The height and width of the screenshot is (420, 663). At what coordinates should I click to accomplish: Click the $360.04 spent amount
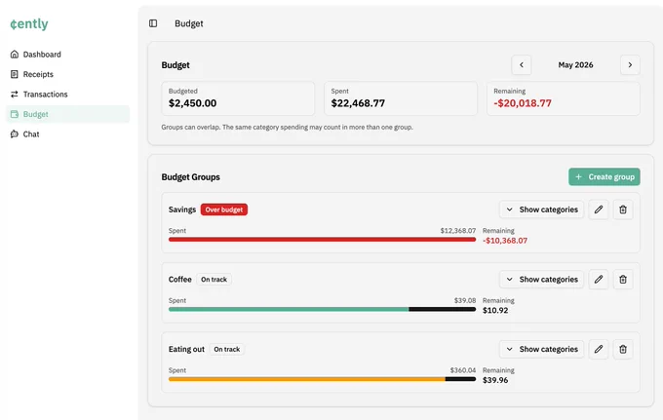coord(463,370)
